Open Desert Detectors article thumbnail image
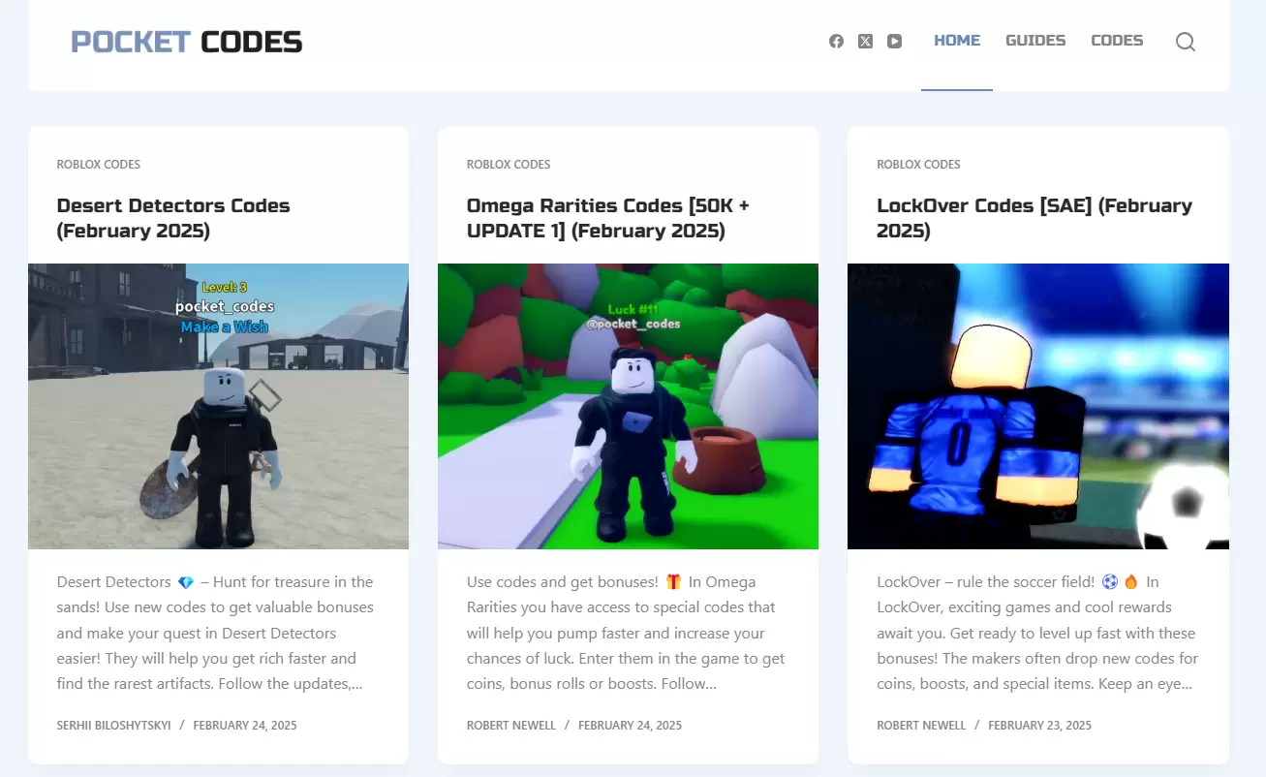The image size is (1266, 777). pyautogui.click(x=218, y=406)
